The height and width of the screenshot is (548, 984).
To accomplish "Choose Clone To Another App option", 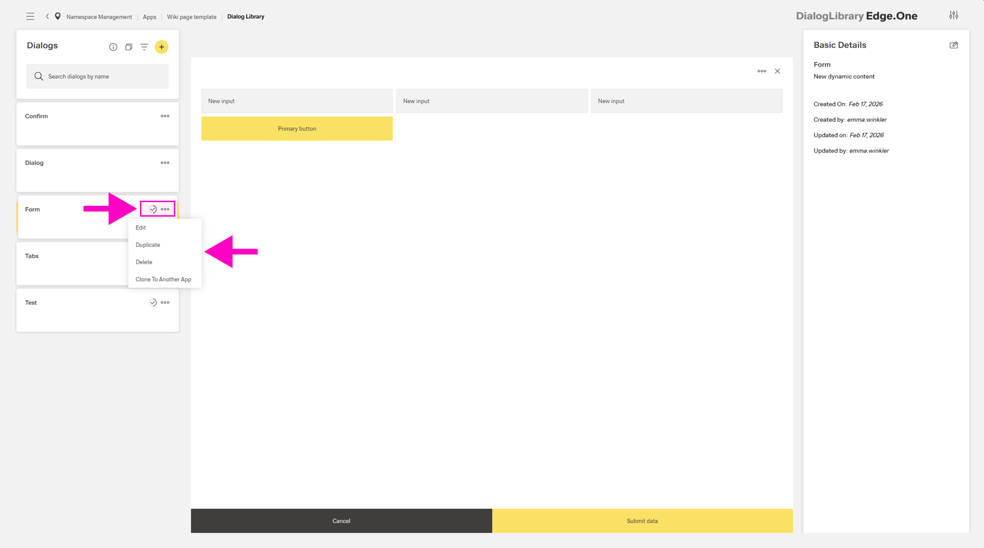I will [x=163, y=280].
